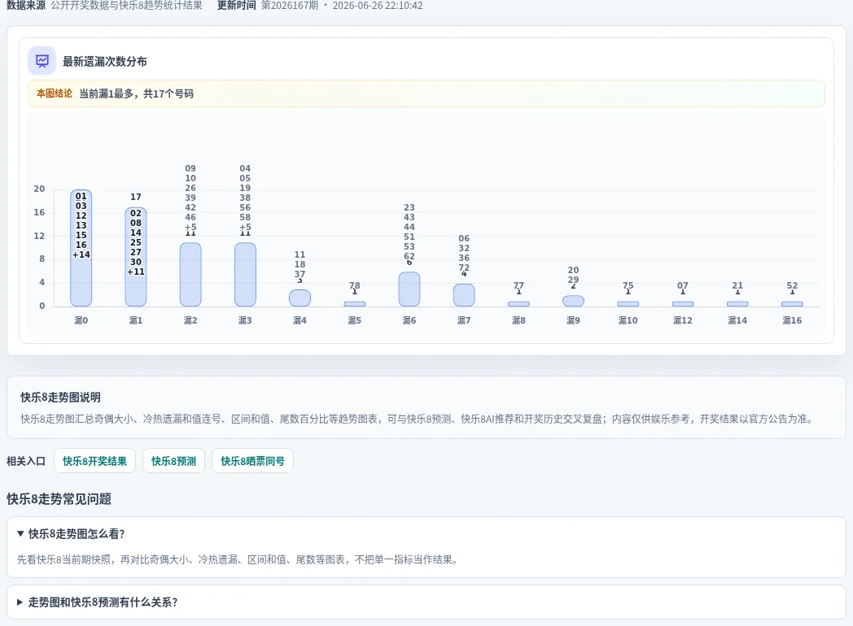Click the 快乐8走势常见问题 heading
The image size is (853, 626).
[59, 499]
